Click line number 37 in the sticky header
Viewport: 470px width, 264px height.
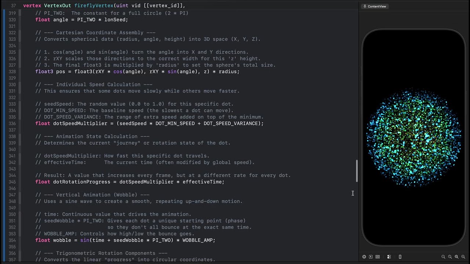point(13,6)
